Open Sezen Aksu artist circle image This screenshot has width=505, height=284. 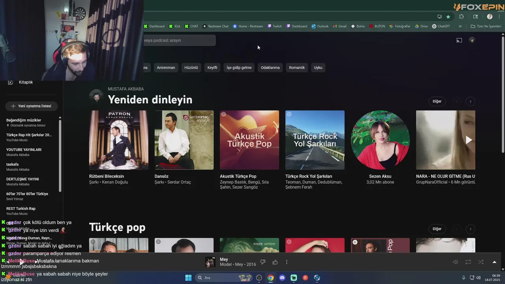(x=380, y=140)
